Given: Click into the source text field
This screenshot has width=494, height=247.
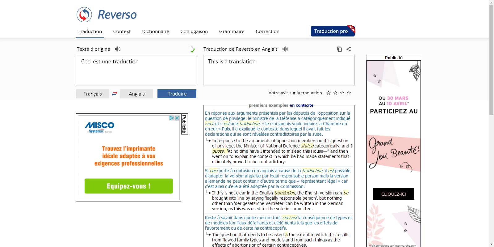Looking at the screenshot, I should coord(136,70).
